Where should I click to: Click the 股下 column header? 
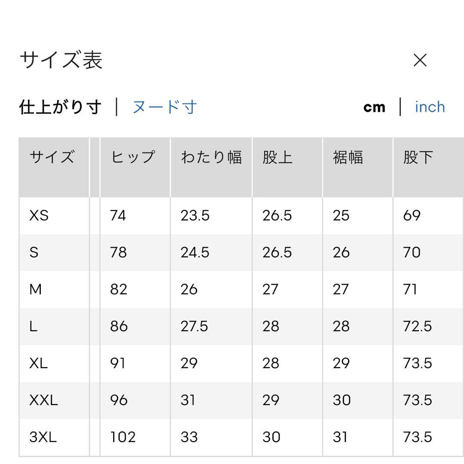click(418, 157)
